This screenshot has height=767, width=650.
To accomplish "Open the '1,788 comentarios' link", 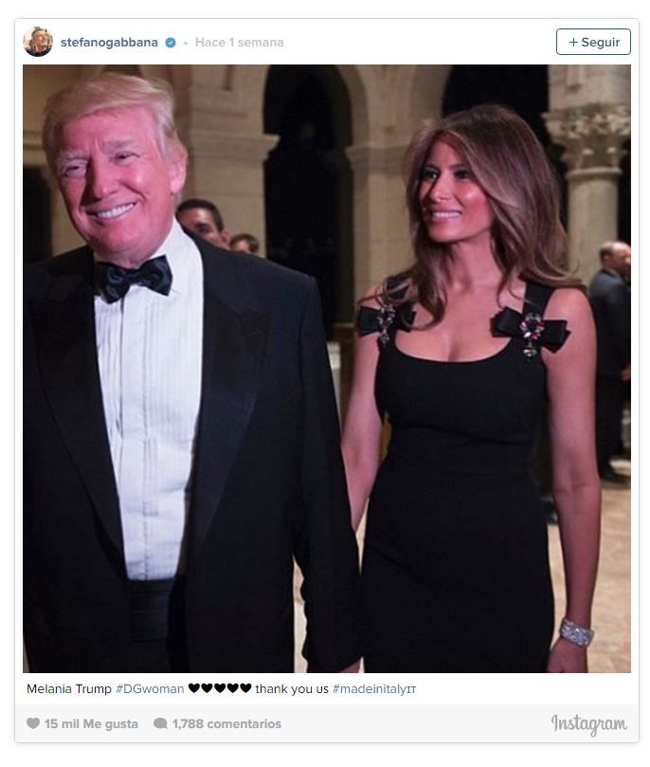I will click(226, 723).
